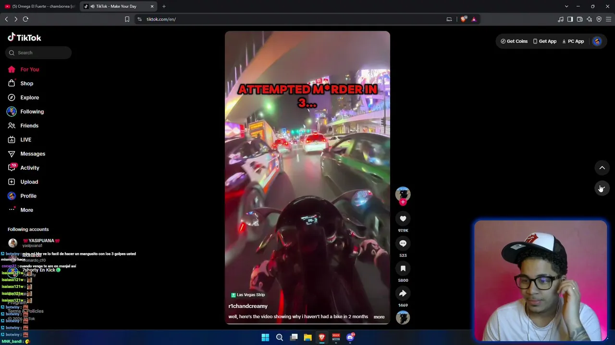Open the Brave Wallet icon

pos(579,19)
